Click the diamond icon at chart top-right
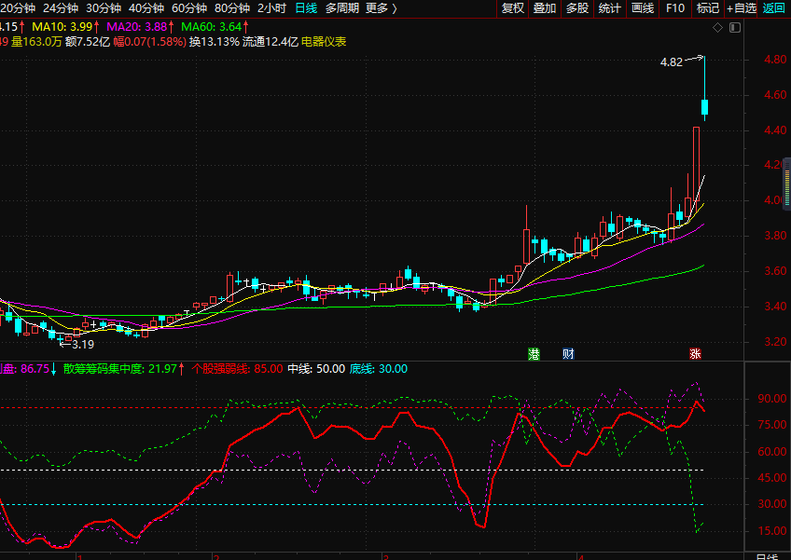791x560 pixels. [717, 28]
